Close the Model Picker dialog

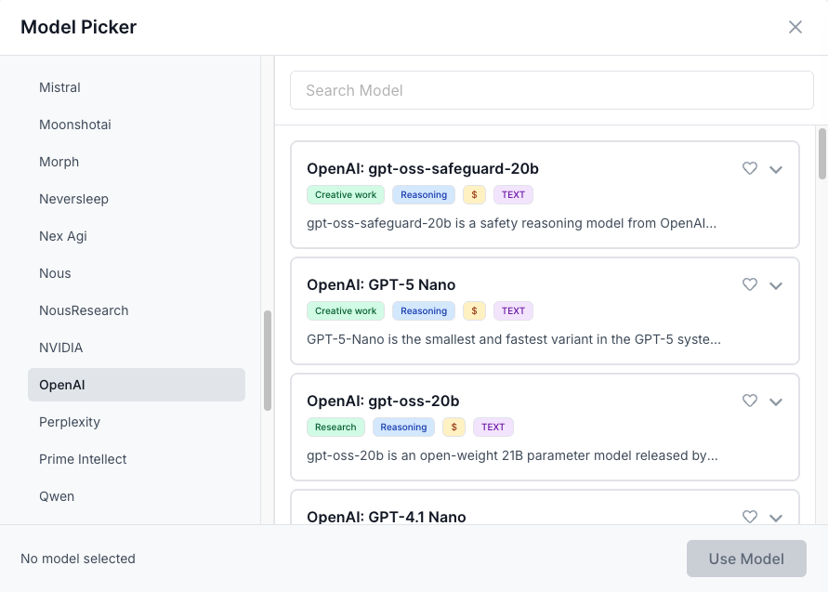pyautogui.click(x=795, y=27)
